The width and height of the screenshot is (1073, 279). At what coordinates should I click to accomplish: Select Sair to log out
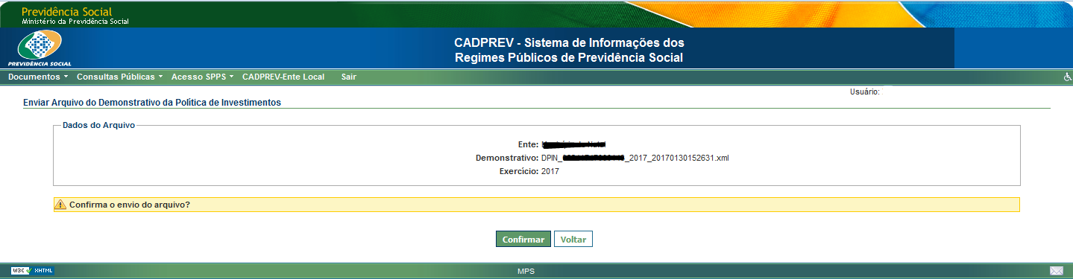point(348,77)
